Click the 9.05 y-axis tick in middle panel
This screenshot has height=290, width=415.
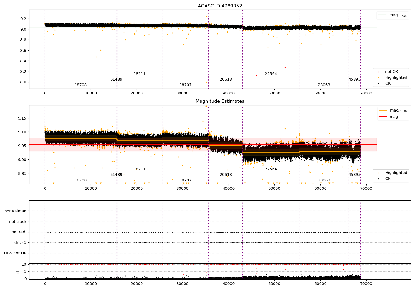coord(22,146)
